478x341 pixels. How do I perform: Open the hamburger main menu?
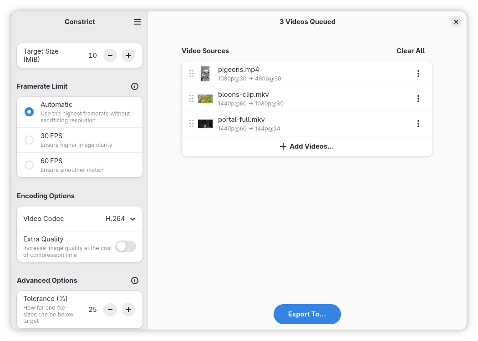point(137,22)
